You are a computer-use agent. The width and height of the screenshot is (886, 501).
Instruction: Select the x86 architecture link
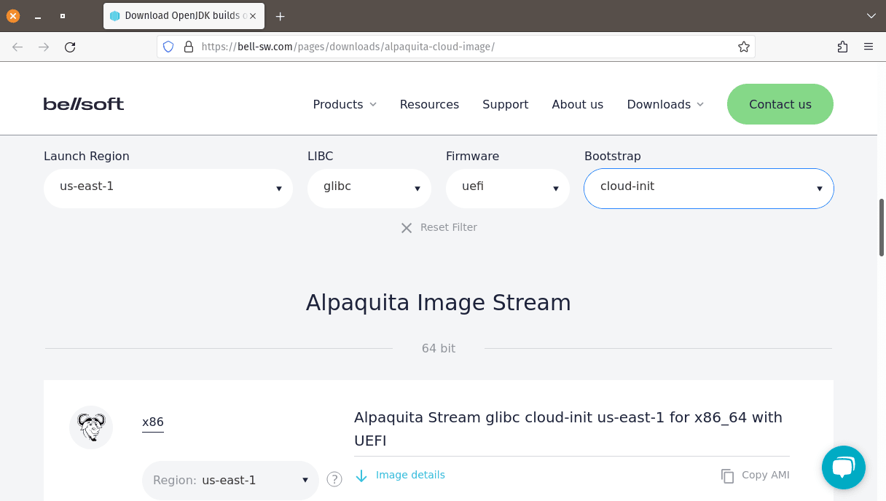(x=153, y=422)
